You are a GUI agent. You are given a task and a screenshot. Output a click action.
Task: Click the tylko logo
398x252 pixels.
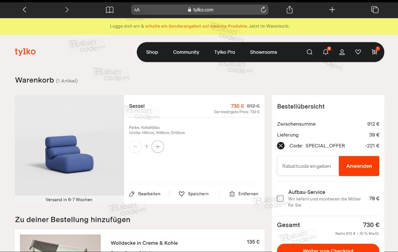pyautogui.click(x=25, y=52)
